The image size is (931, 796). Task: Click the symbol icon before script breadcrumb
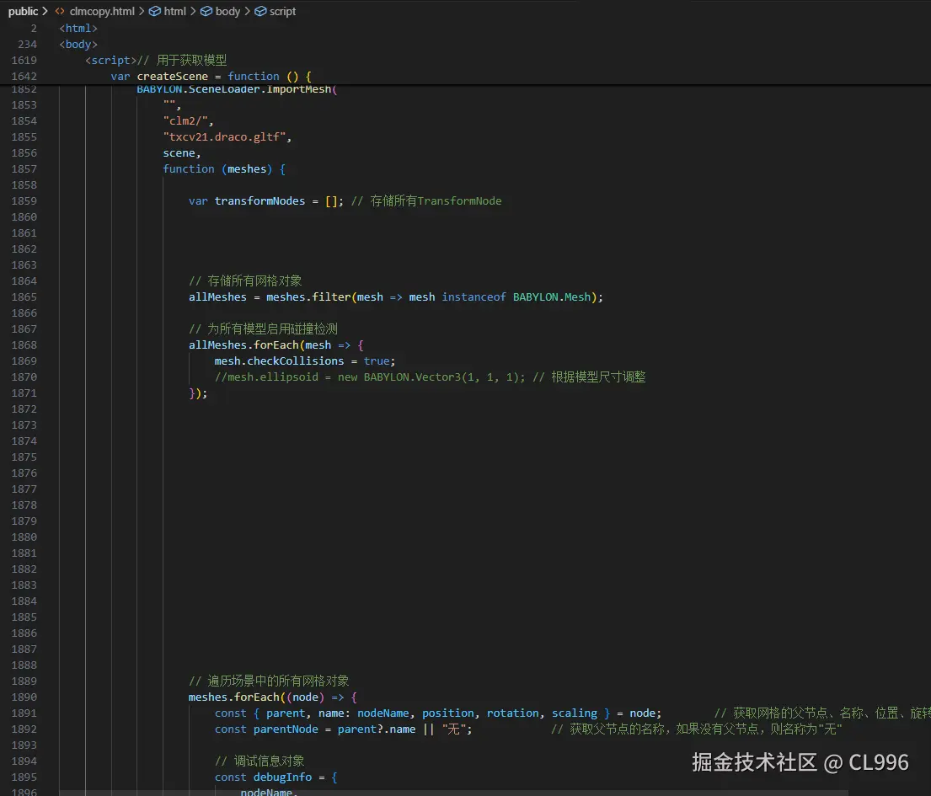pyautogui.click(x=260, y=11)
